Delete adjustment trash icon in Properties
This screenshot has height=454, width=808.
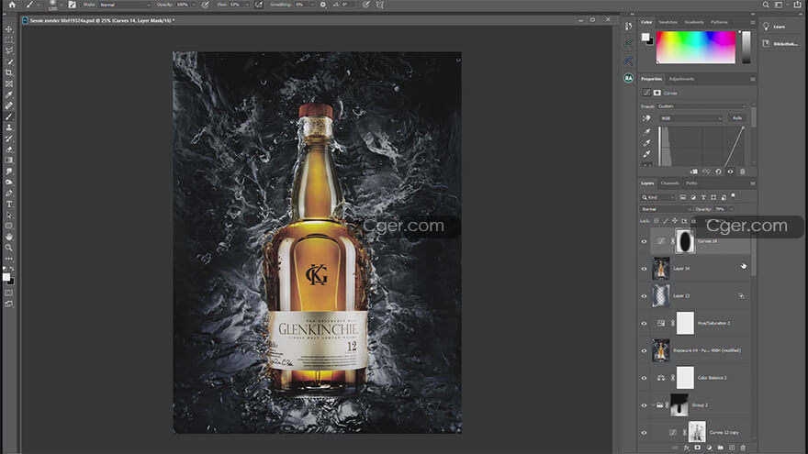click(743, 172)
